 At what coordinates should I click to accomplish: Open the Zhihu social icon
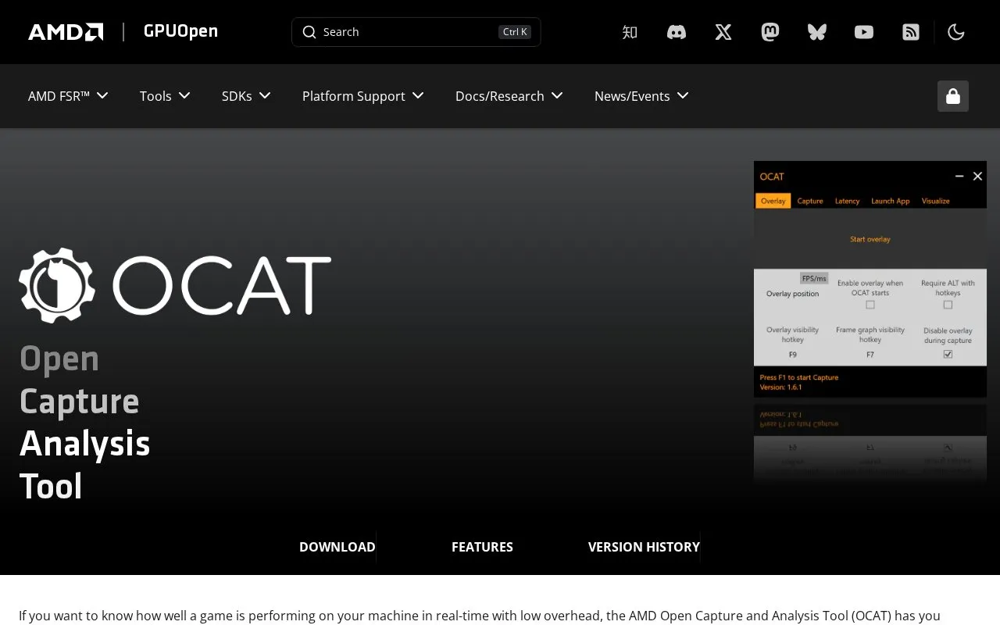[x=630, y=32]
